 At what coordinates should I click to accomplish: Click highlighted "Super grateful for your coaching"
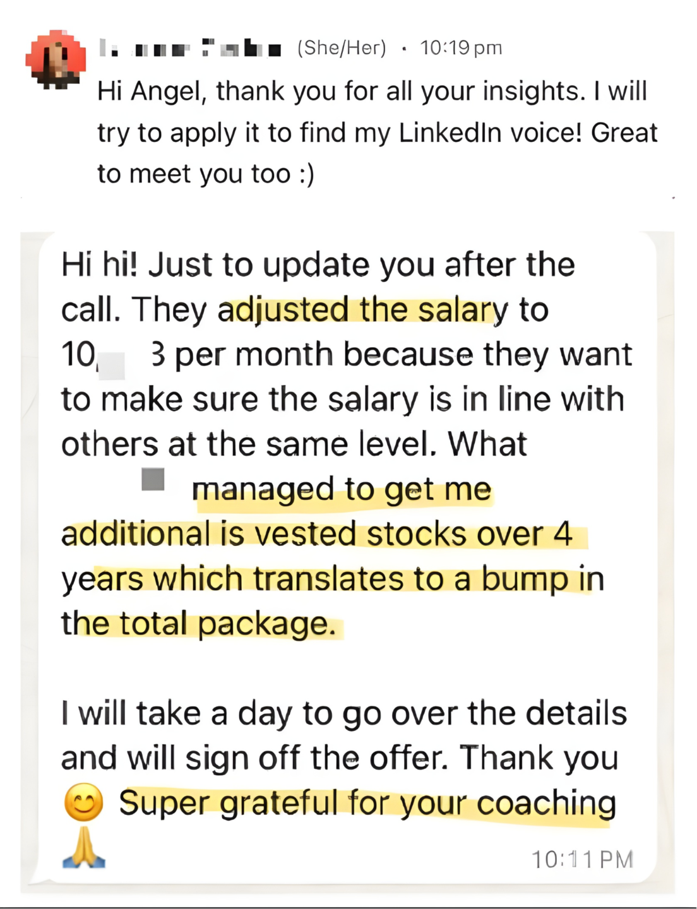click(367, 804)
